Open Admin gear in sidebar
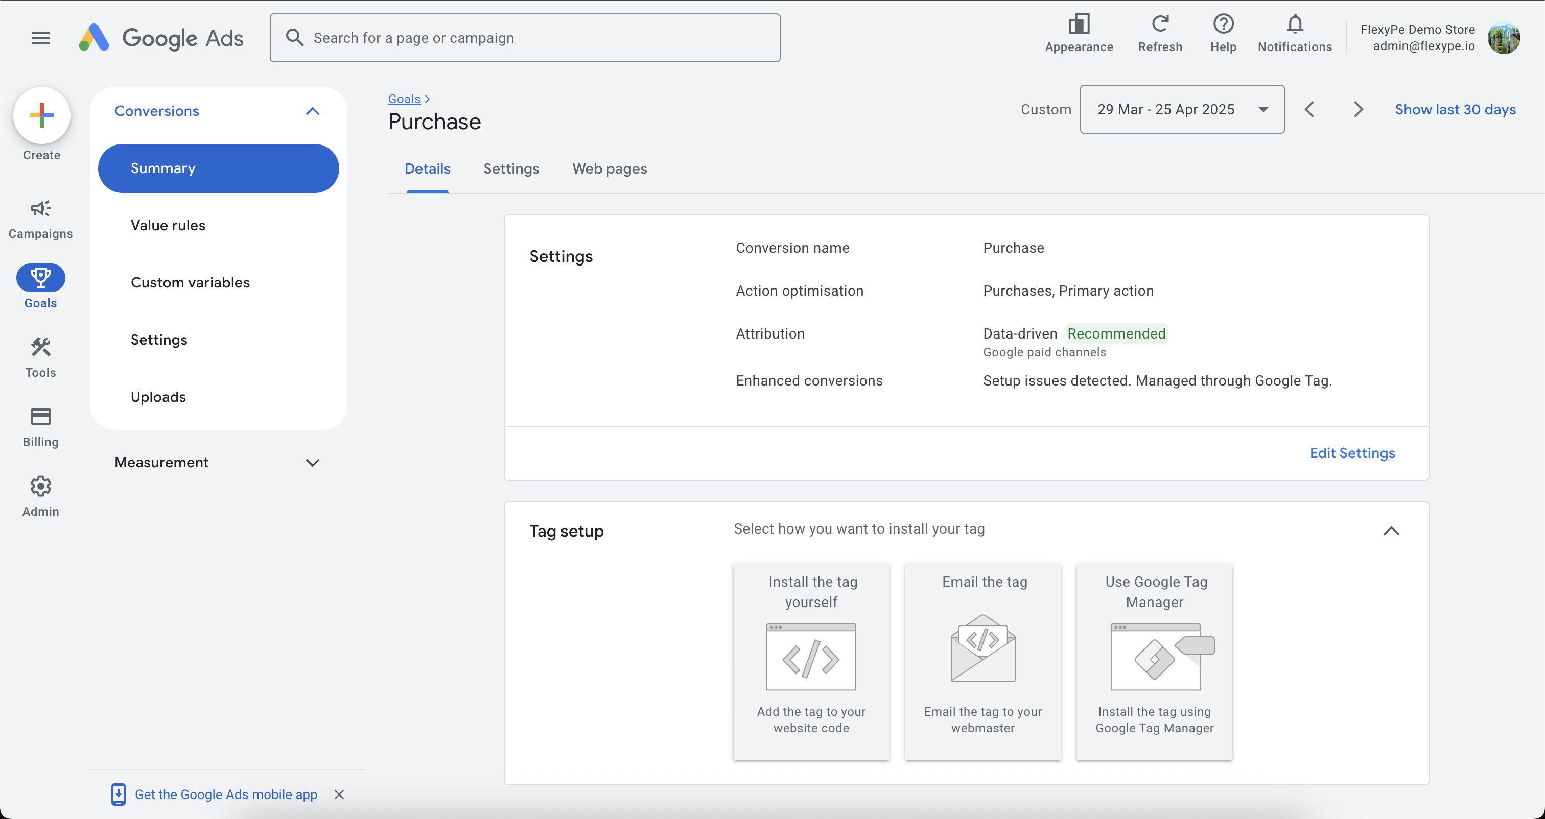The image size is (1545, 819). point(40,496)
